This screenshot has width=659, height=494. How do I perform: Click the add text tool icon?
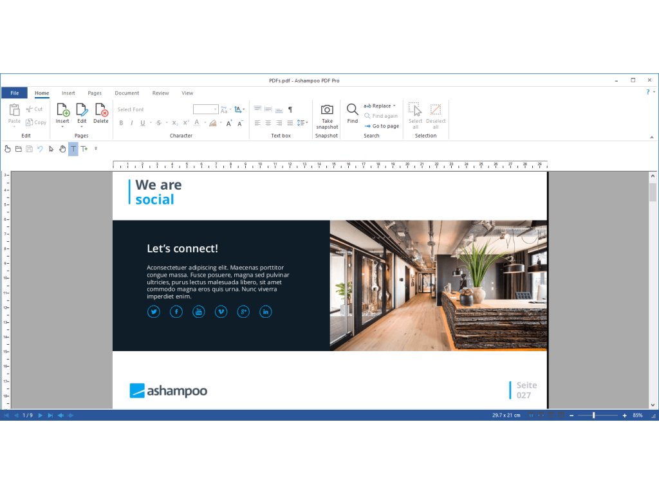(x=84, y=149)
